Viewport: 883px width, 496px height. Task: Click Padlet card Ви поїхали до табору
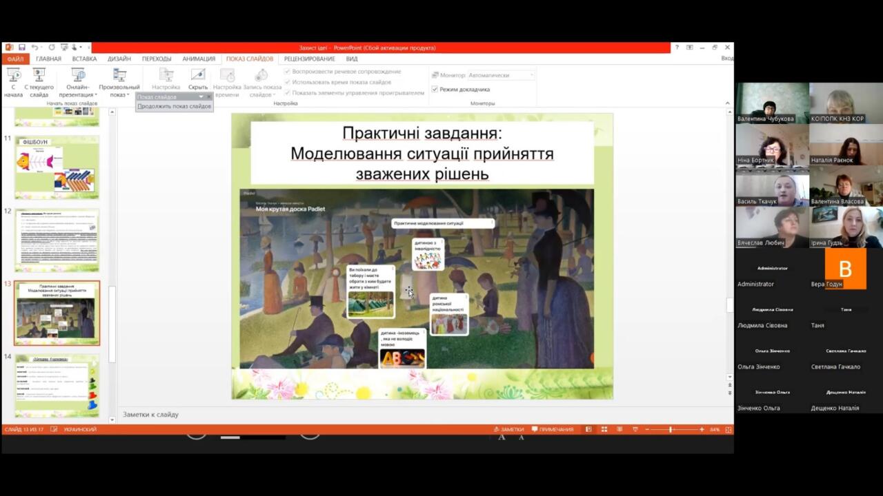click(x=370, y=292)
